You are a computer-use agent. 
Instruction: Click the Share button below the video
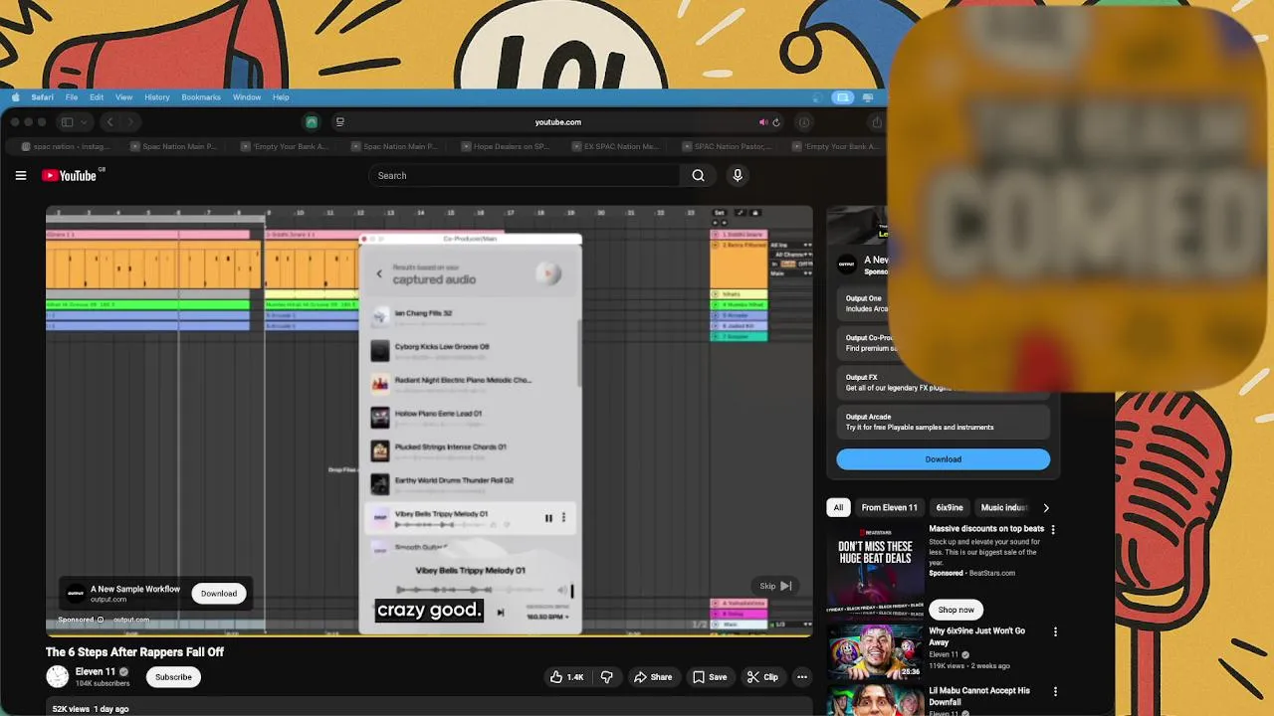point(653,677)
